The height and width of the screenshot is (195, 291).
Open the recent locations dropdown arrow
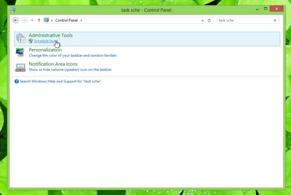[x=32, y=20]
